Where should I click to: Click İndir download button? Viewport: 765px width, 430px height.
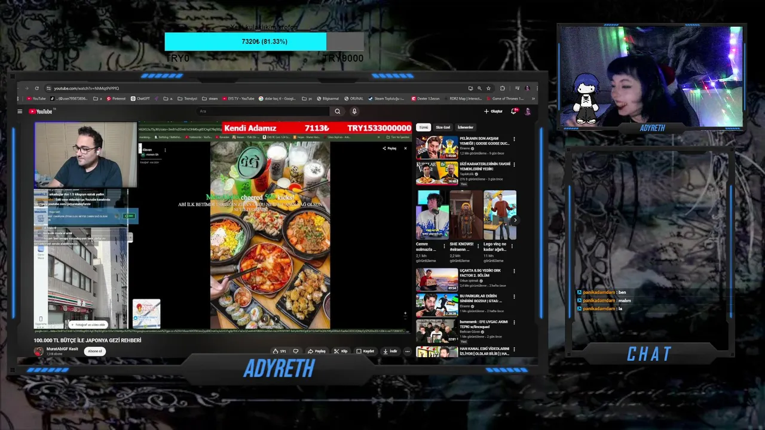click(390, 351)
